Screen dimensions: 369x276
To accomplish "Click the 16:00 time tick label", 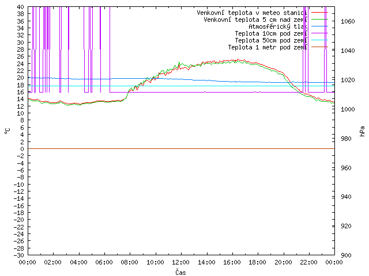I will 232,262.
